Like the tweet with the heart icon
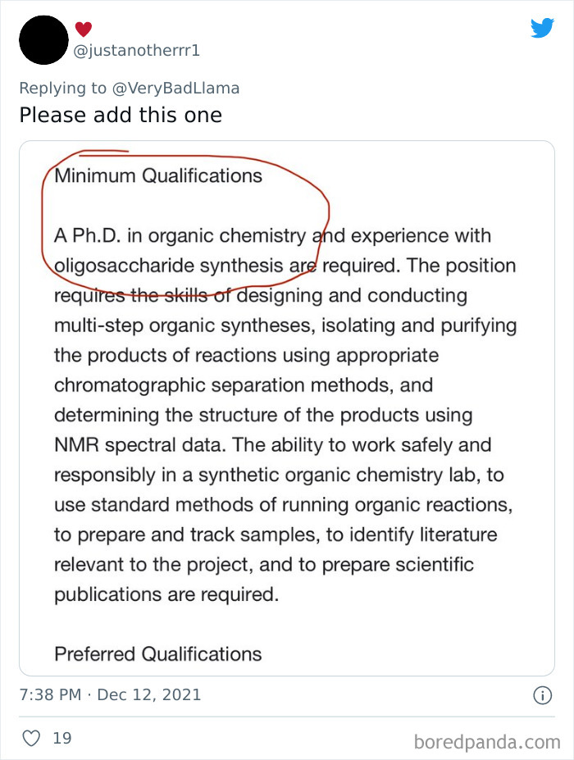The image size is (574, 760). pos(31,738)
